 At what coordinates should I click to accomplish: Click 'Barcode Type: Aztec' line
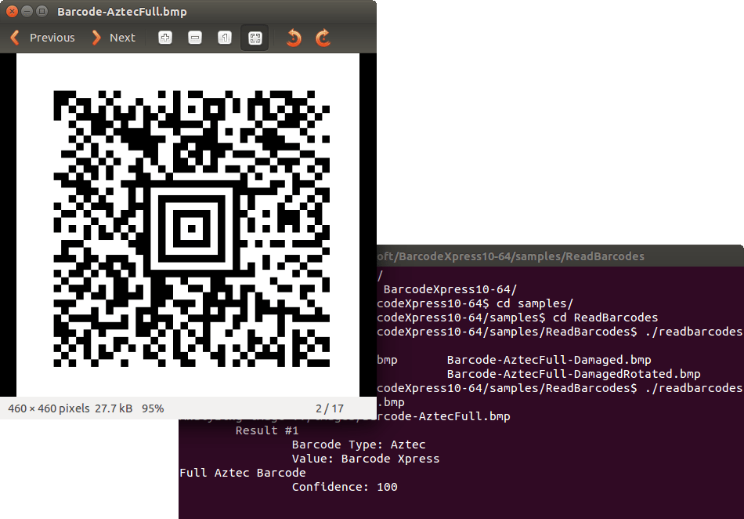point(359,445)
